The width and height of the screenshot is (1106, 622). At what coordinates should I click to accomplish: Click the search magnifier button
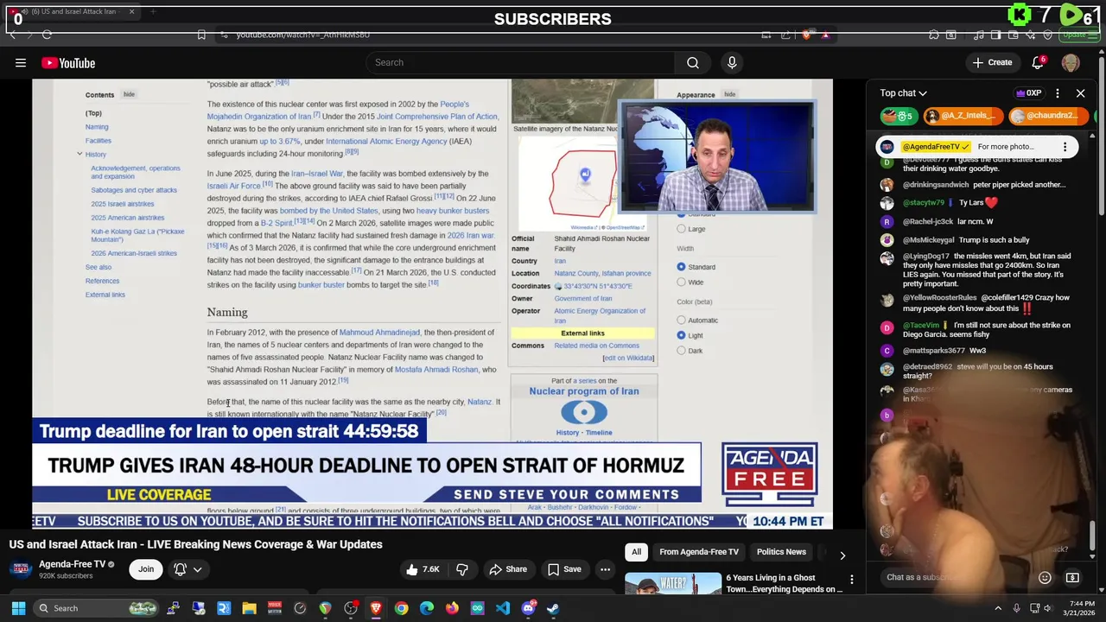(x=693, y=63)
